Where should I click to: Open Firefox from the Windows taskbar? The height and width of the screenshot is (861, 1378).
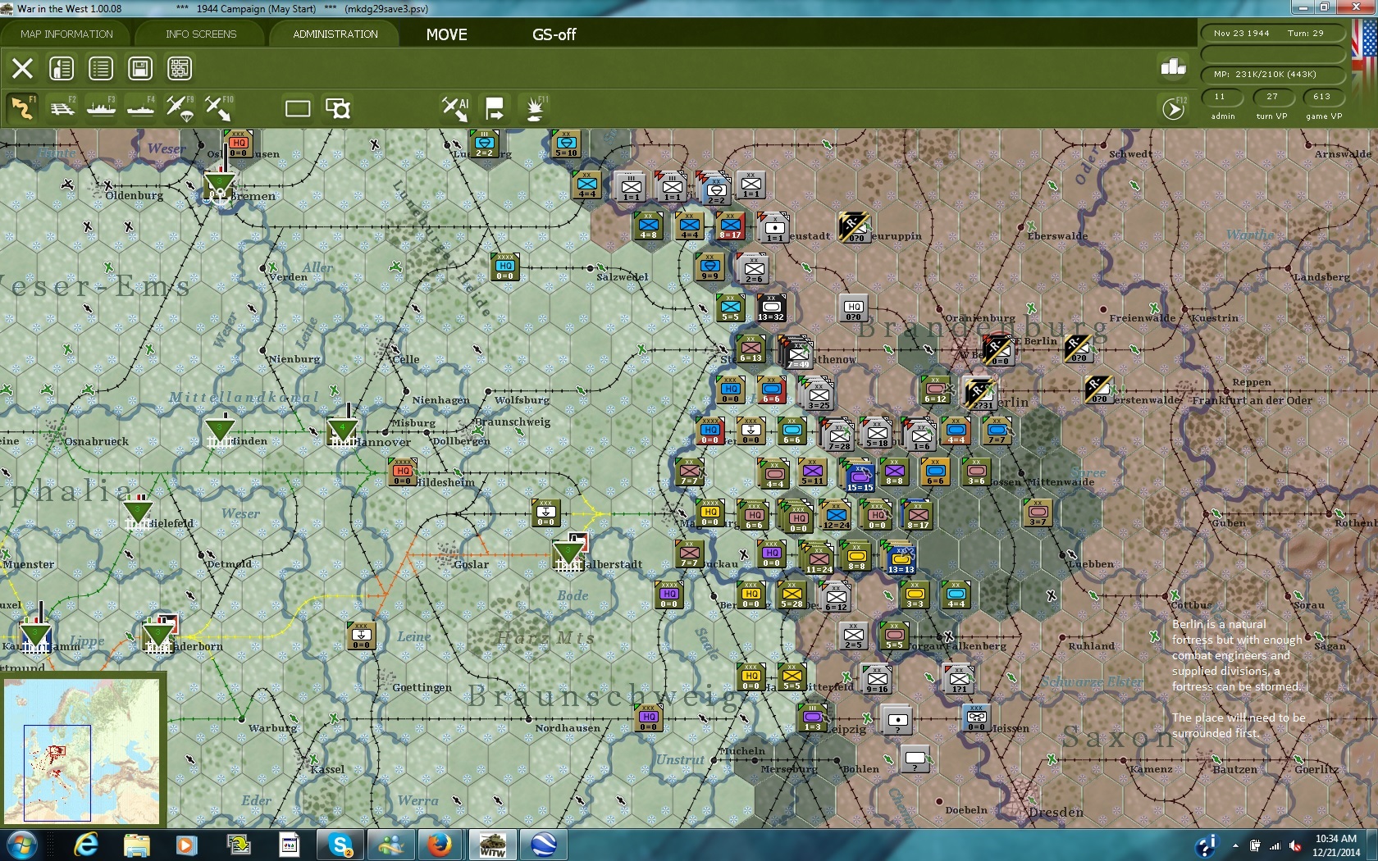[440, 844]
